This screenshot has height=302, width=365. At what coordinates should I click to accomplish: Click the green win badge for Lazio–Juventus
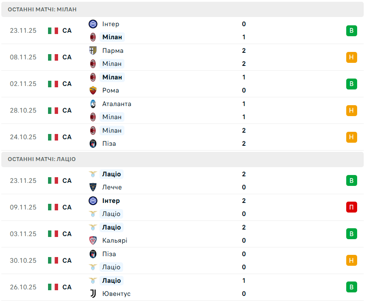click(351, 287)
